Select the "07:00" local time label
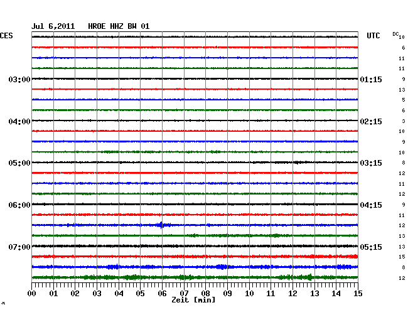Image resolution: width=408 pixels, height=310 pixels. click(x=19, y=247)
